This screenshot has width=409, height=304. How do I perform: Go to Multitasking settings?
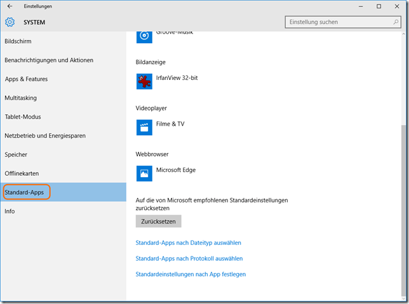(x=20, y=98)
